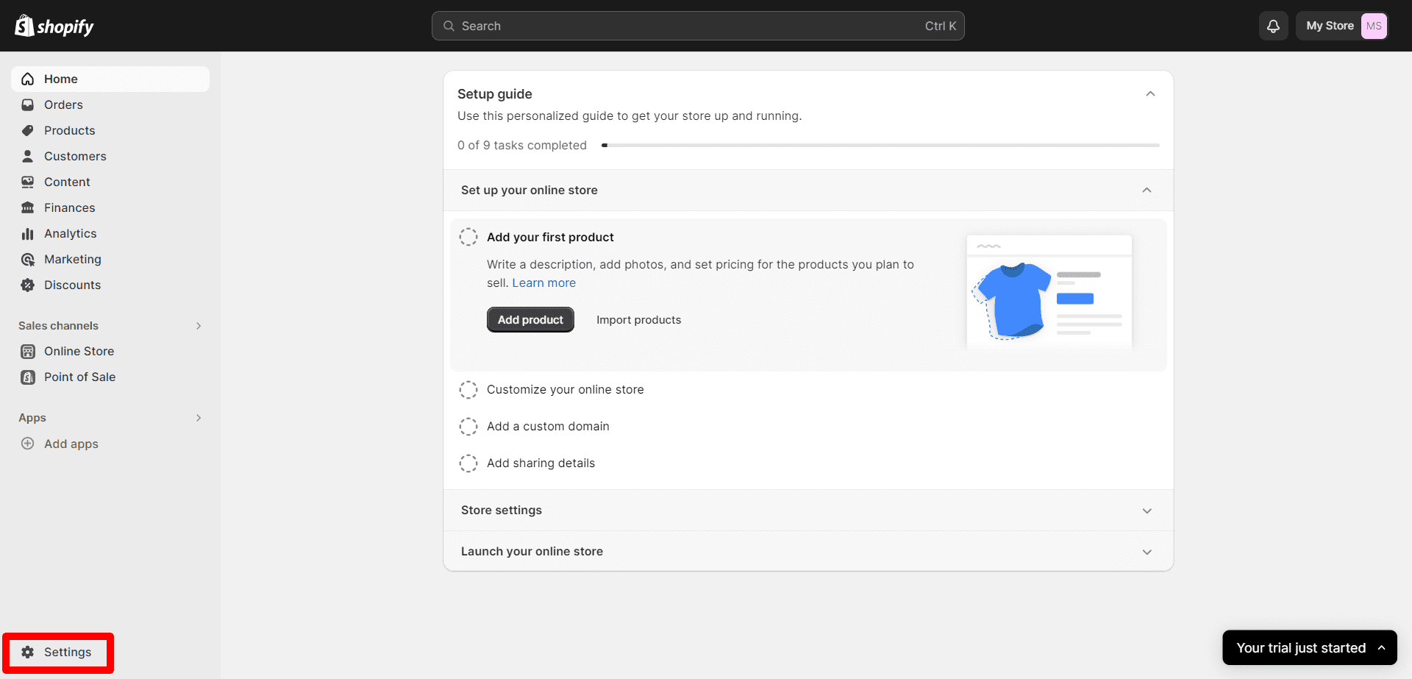This screenshot has width=1412, height=679.
Task: Open the notifications bell
Action: click(1273, 26)
